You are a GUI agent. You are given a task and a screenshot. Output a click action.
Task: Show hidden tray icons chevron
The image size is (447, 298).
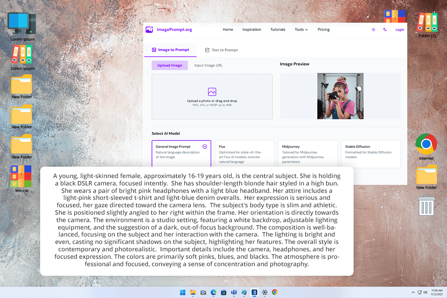click(x=413, y=292)
